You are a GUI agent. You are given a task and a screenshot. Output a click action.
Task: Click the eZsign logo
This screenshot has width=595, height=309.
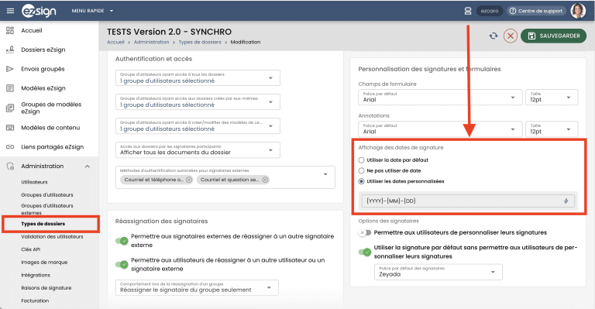pos(39,11)
